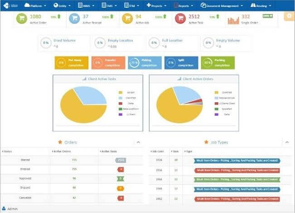The image size is (295, 213).
Task: Collapse the Orders panel with chevron
Action: [138, 142]
